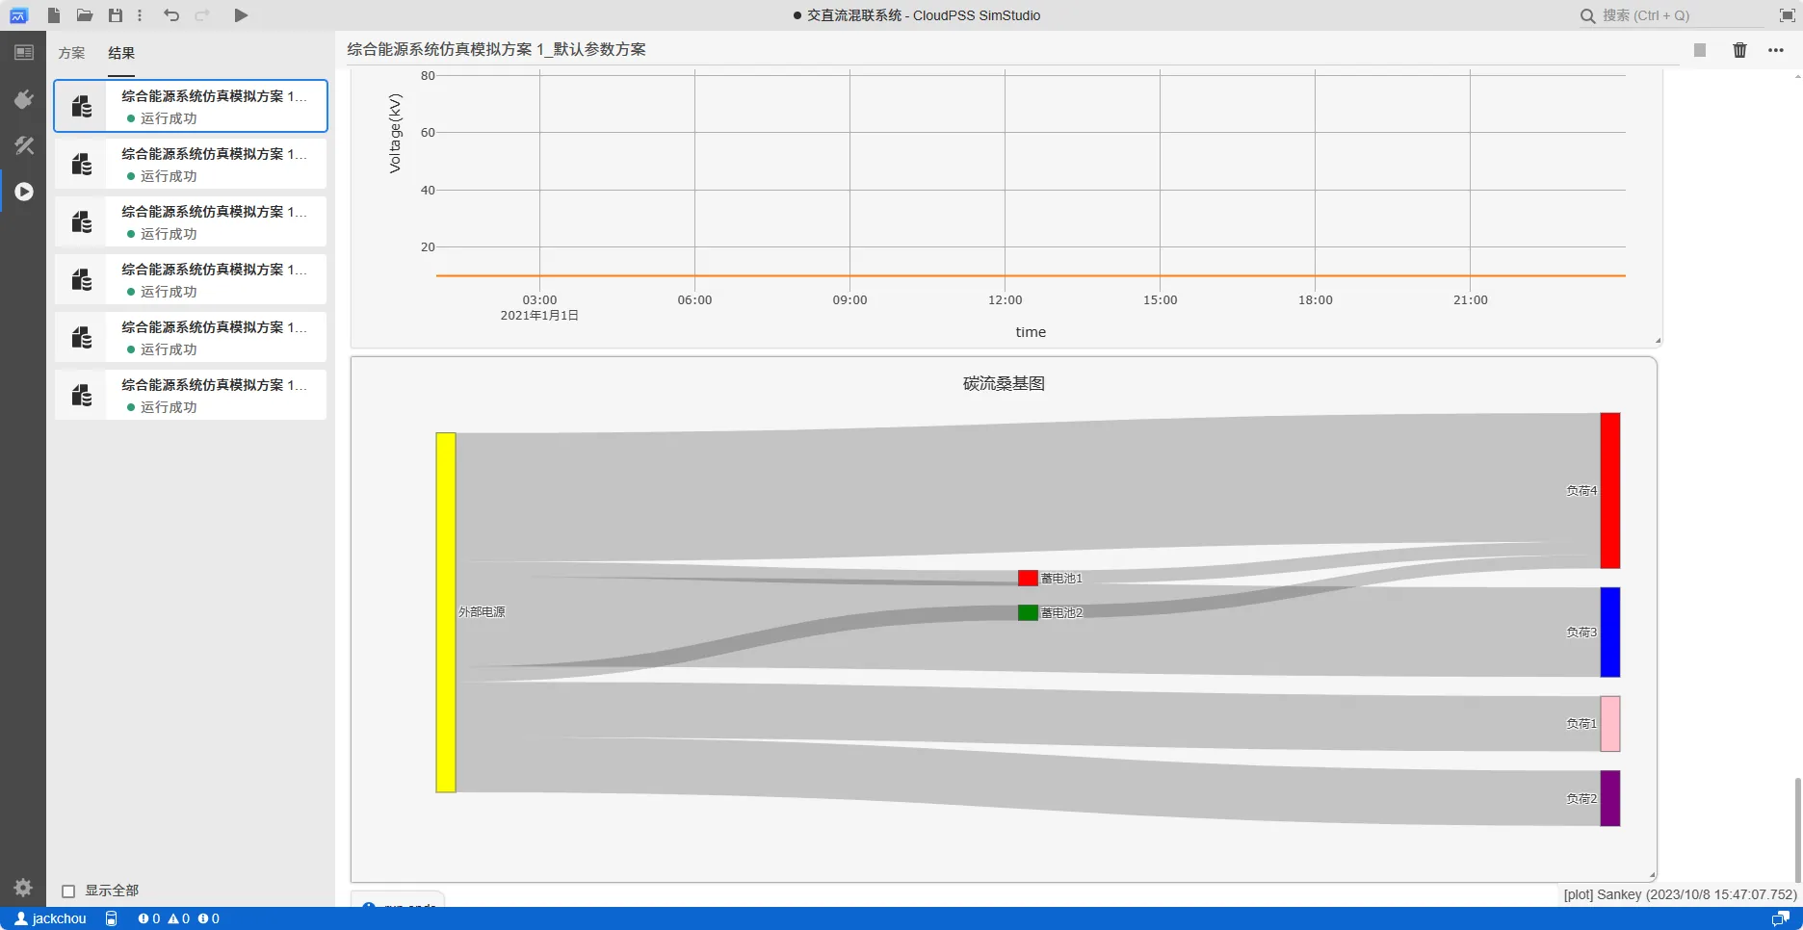Image resolution: width=1803 pixels, height=930 pixels.
Task: Click the Sankey panel's corner grip handle
Action: click(1652, 876)
